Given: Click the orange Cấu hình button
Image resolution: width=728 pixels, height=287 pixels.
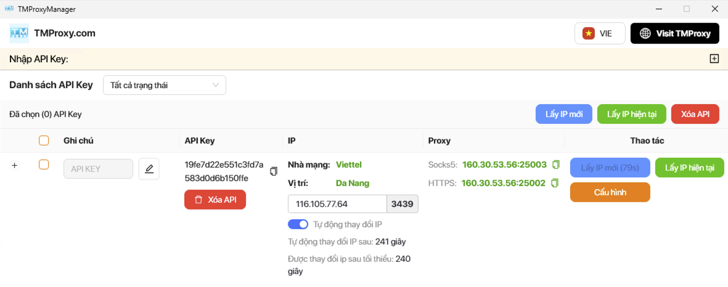Looking at the screenshot, I should [610, 192].
